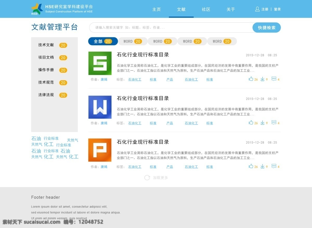
Task: Click 加载更多 to load more articles
Action: [160, 178]
